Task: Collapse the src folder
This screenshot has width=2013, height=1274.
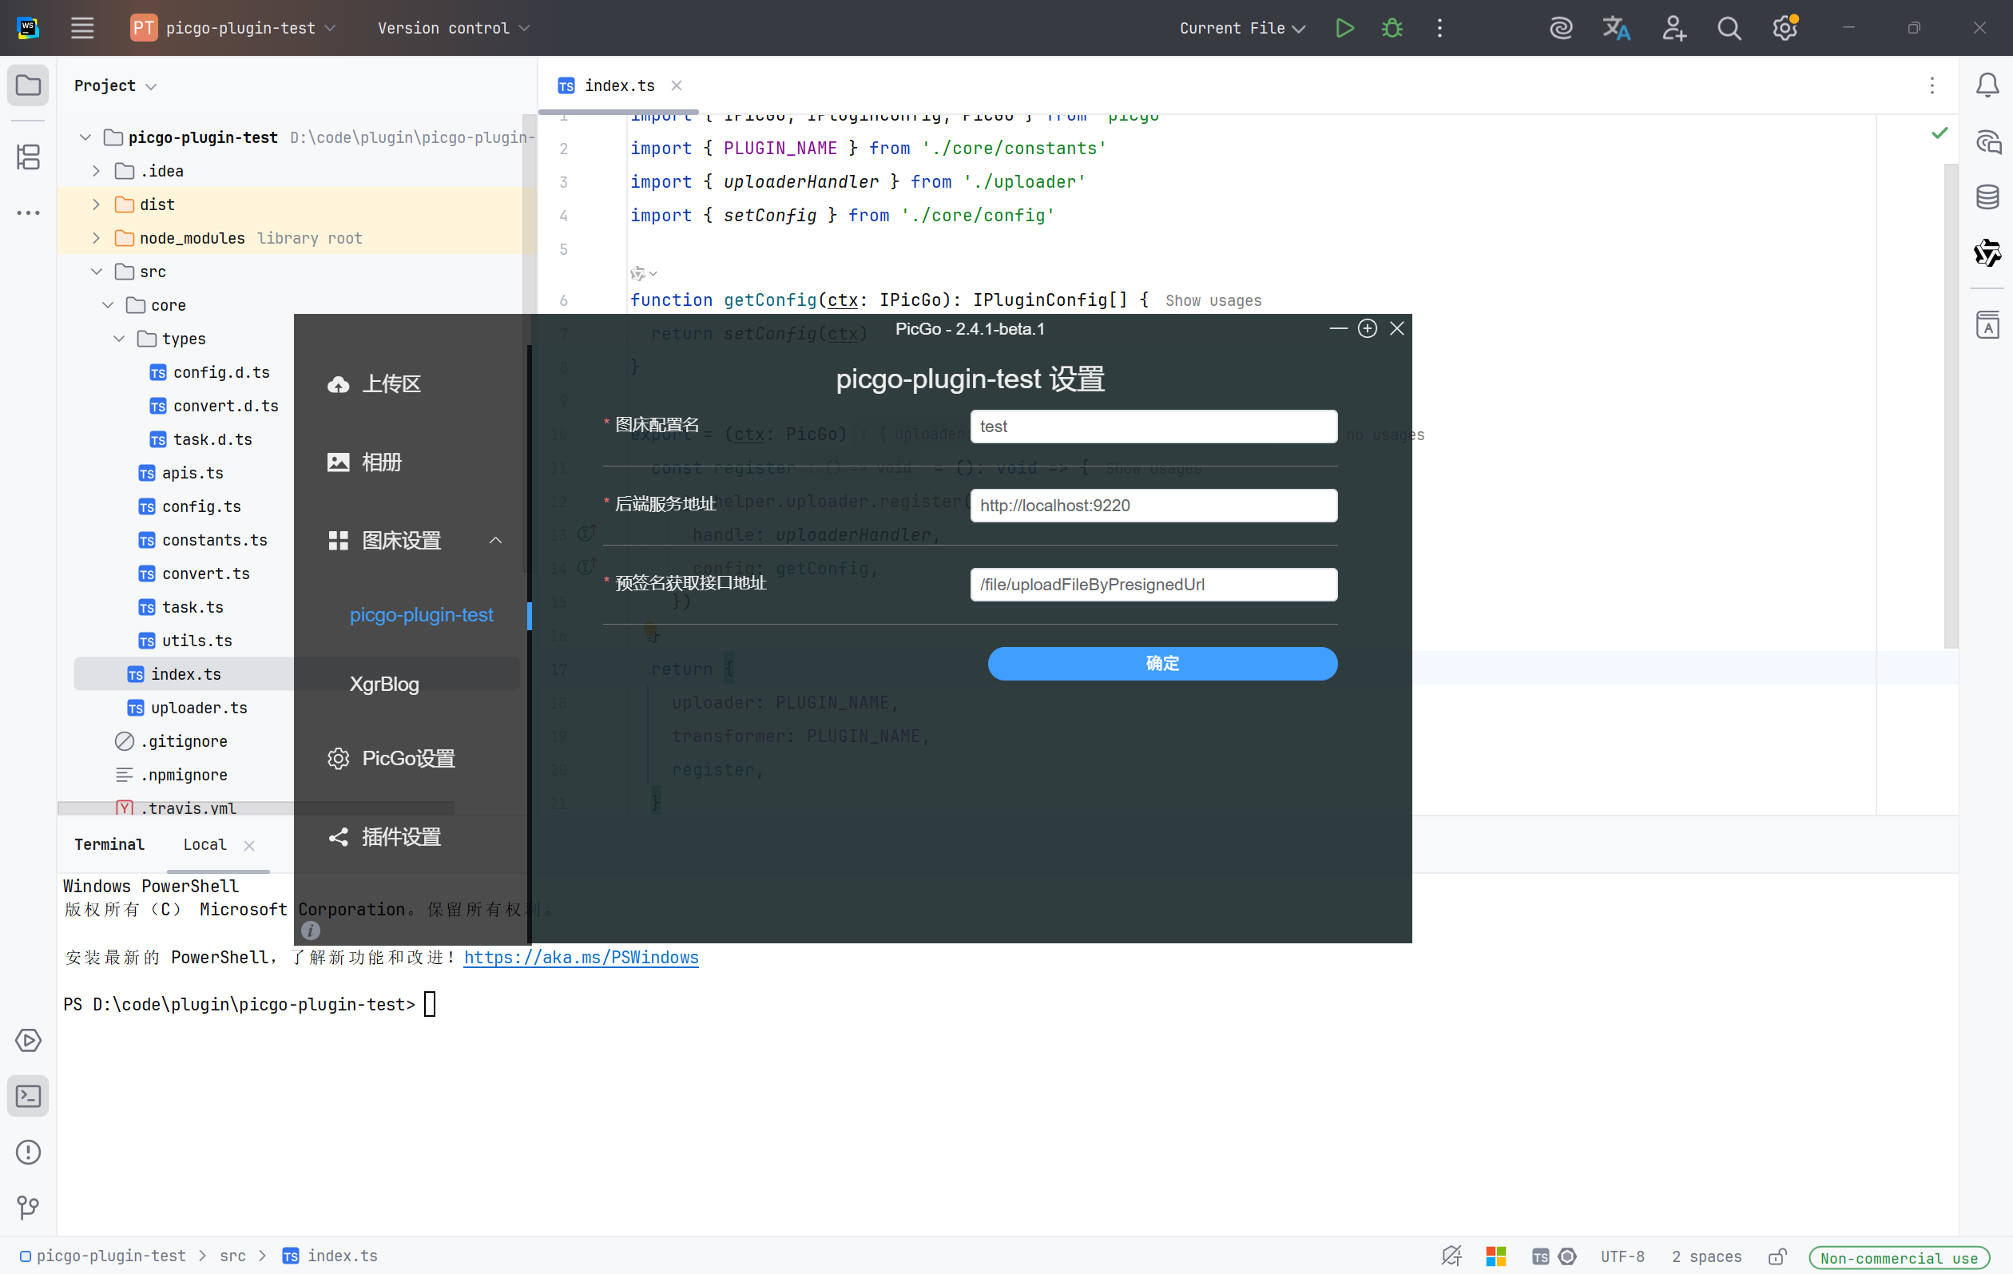Action: pos(96,272)
